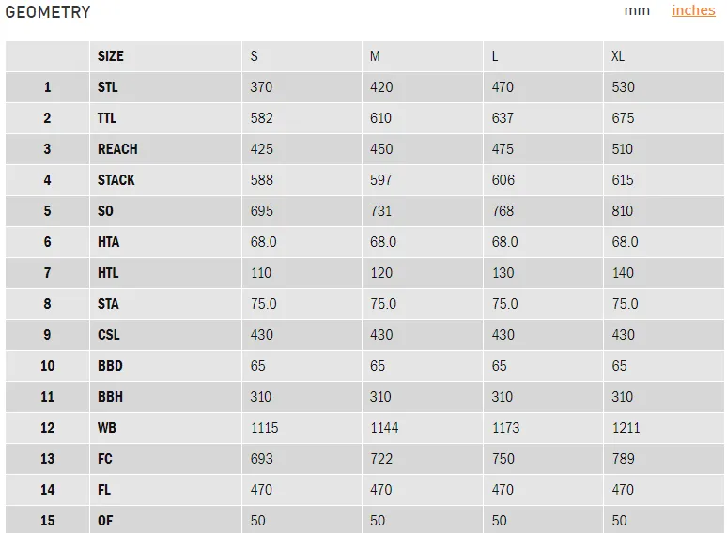
Task: Select the S size column header
Action: [255, 56]
